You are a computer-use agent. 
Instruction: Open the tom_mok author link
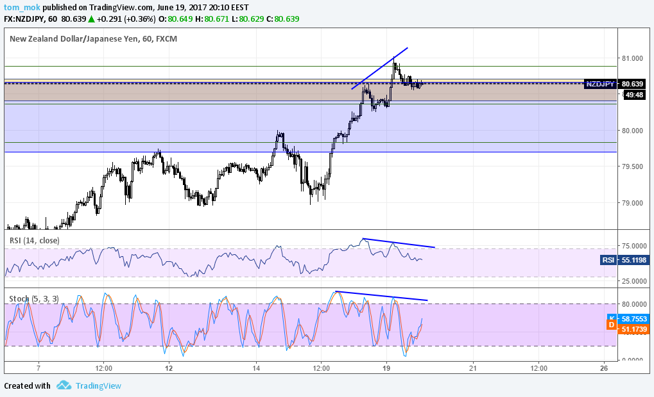[x=22, y=8]
